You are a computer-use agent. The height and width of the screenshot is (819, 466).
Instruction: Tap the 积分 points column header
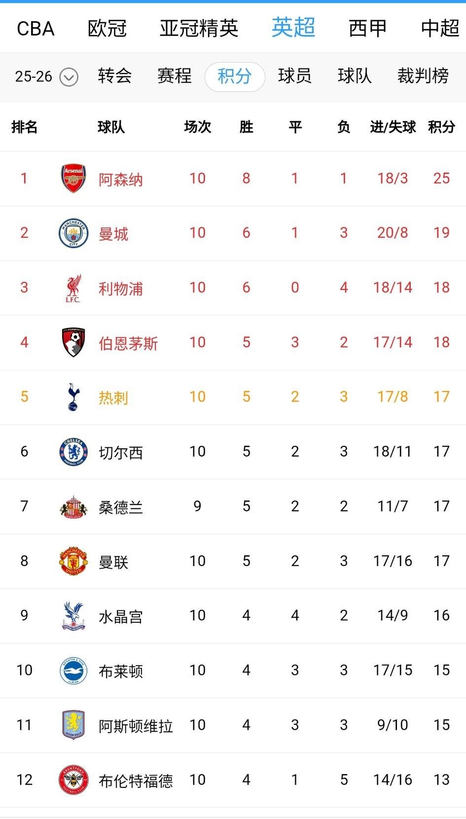(x=441, y=127)
